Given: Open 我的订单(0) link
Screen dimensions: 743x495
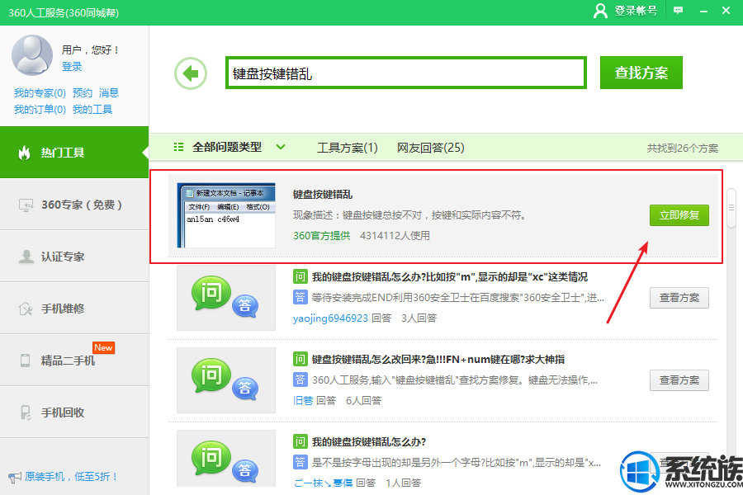Looking at the screenshot, I should pyautogui.click(x=40, y=110).
